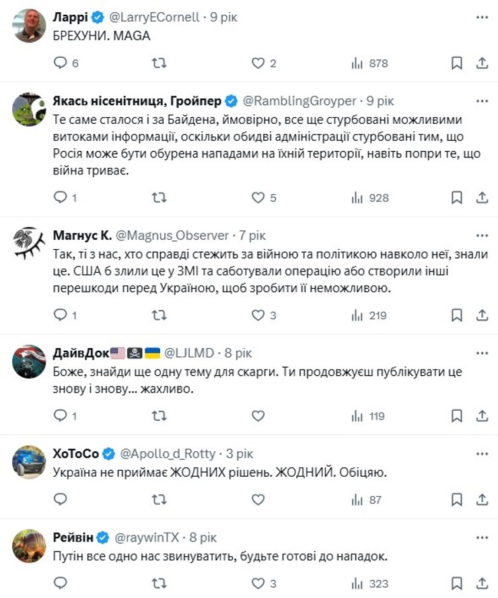Open the reply thread showing 1 comment under ДайвДок
Image resolution: width=498 pixels, height=598 pixels.
[x=62, y=416]
